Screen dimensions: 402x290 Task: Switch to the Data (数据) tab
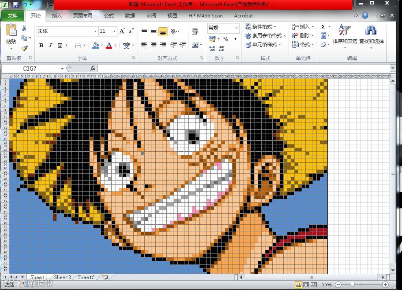(130, 16)
